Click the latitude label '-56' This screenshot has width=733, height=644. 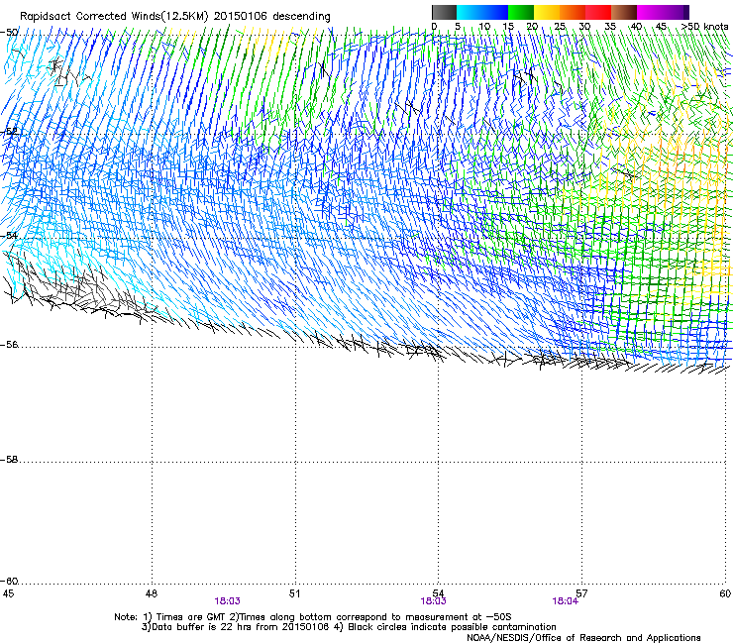tap(9, 345)
